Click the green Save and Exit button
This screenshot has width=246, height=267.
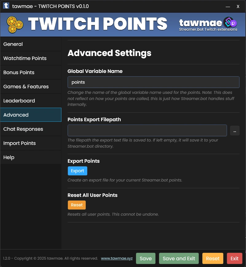tap(179, 258)
